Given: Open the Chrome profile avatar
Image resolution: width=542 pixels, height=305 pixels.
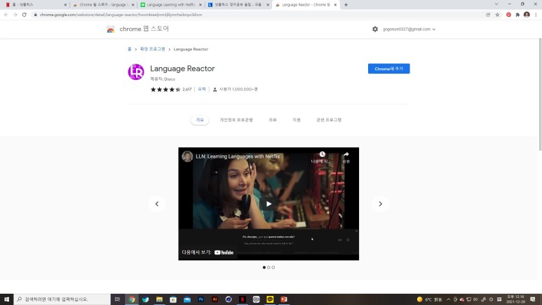Looking at the screenshot, I should point(527,15).
